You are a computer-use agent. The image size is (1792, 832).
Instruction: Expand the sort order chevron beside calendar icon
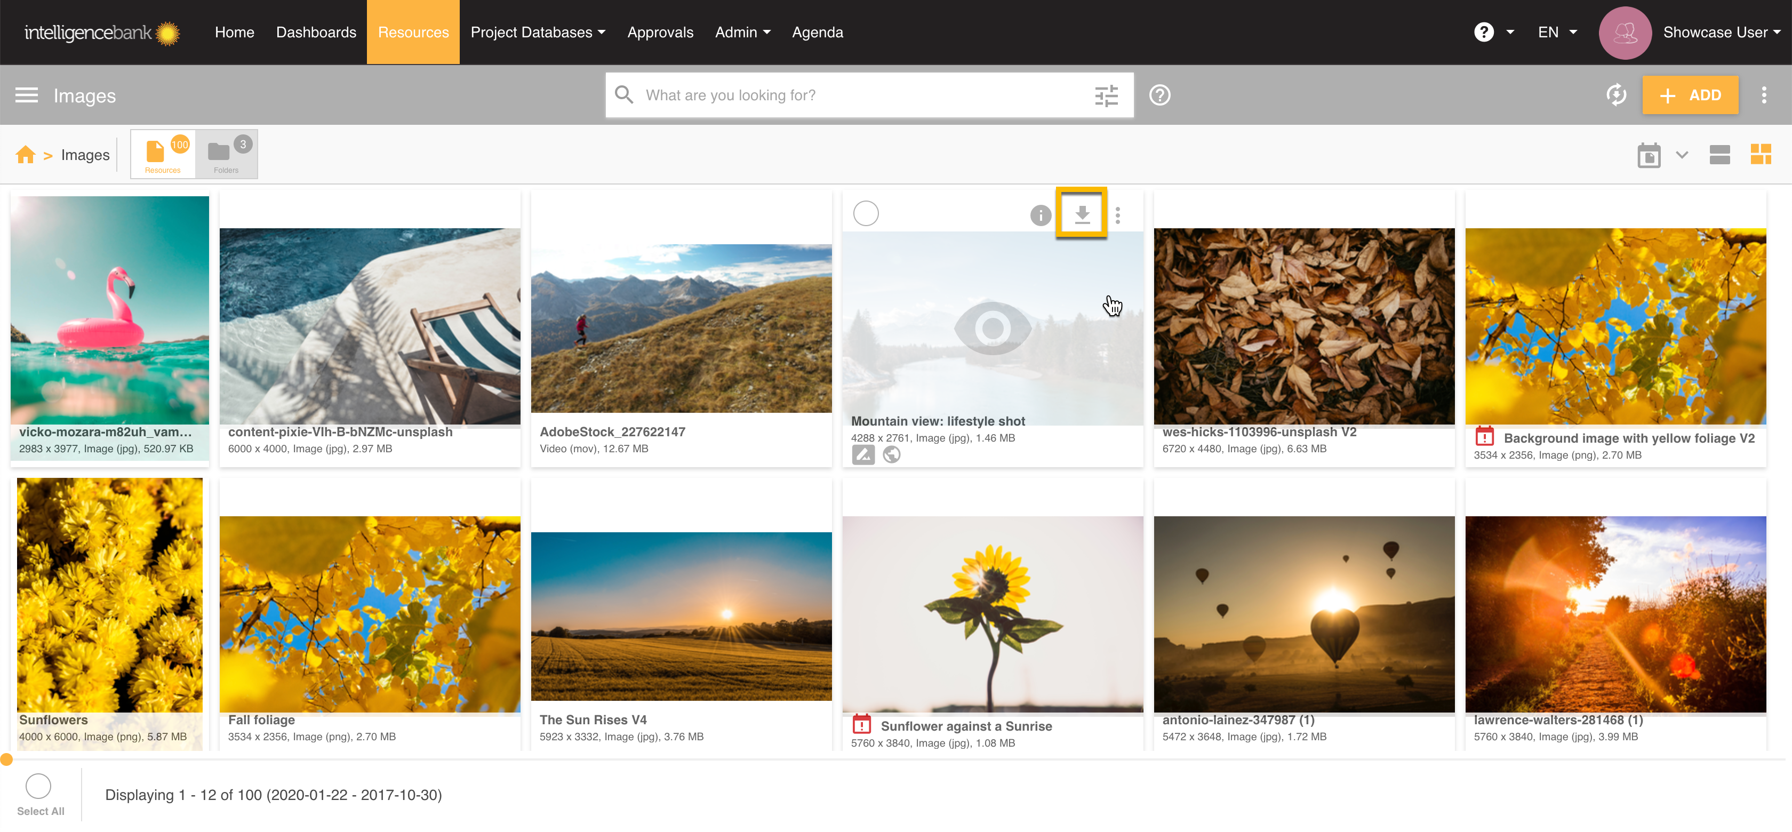(x=1682, y=155)
